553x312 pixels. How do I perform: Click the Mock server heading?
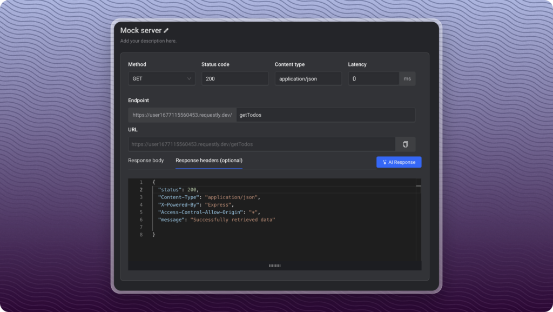coord(141,31)
